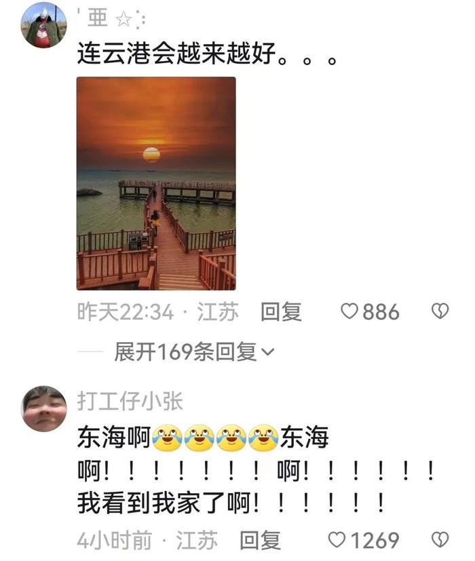Tap the last crying emoji before 东海
This screenshot has width=475, height=561.
[263, 438]
